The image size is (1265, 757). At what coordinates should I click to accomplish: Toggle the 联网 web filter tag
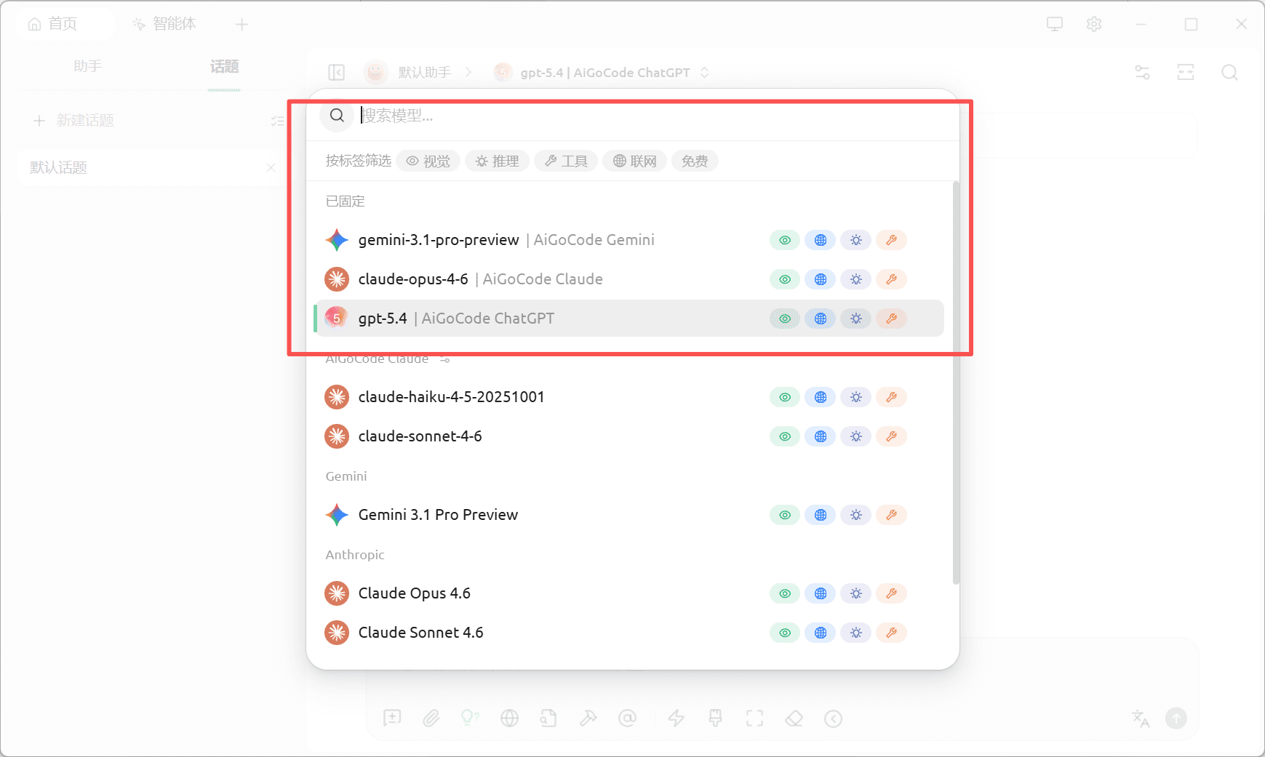[634, 161]
